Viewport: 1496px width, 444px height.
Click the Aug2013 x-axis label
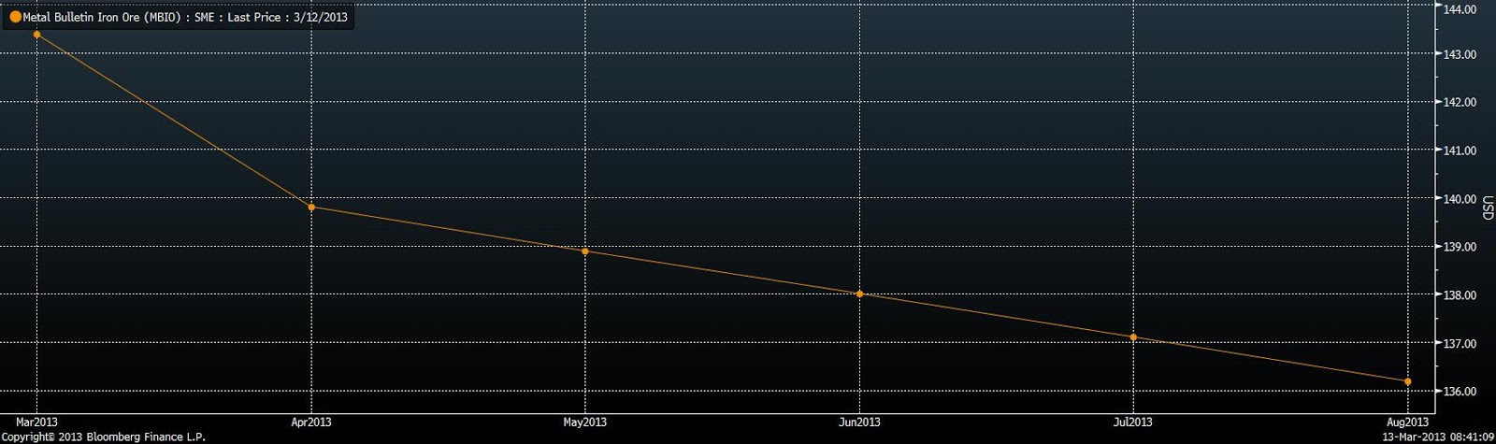1407,422
